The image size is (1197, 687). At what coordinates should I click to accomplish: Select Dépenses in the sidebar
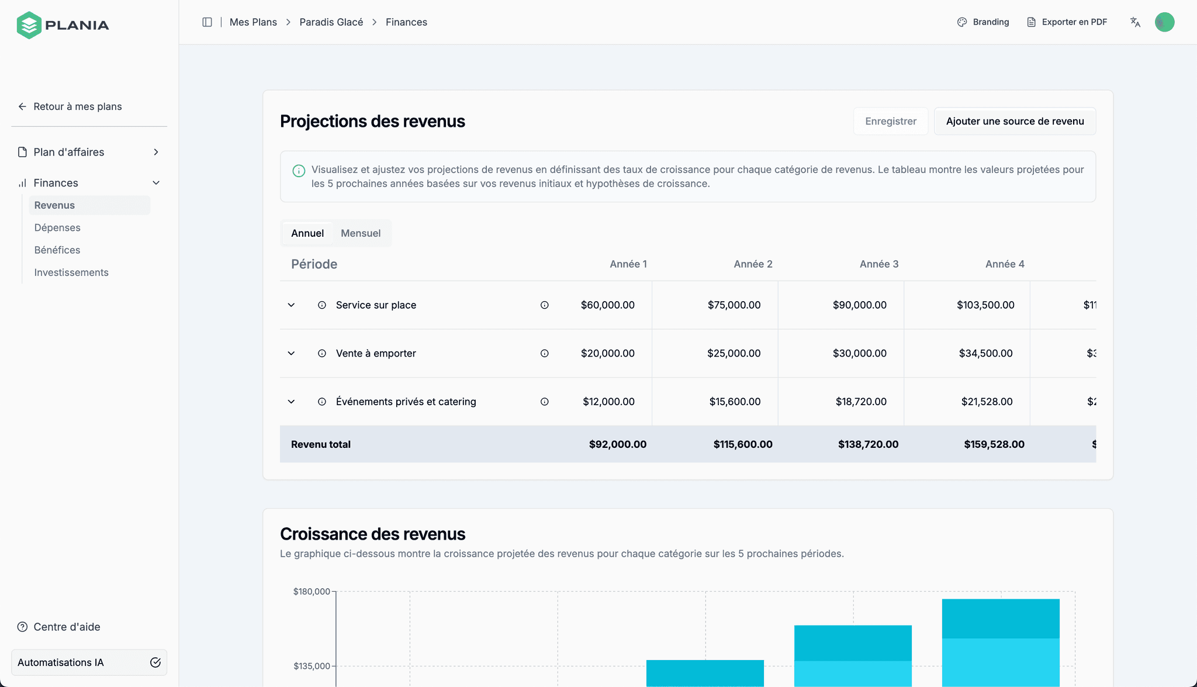click(57, 227)
